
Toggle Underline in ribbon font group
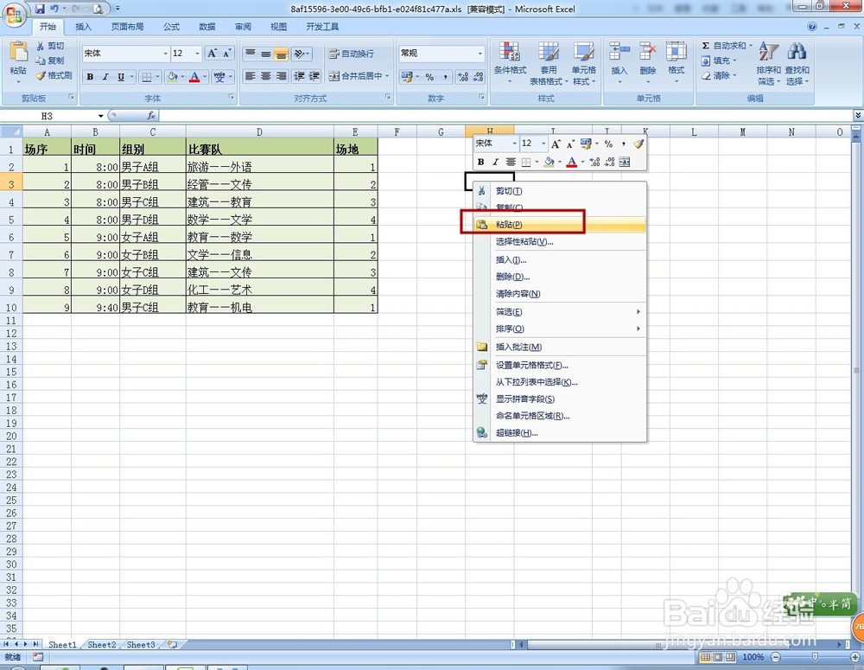coord(121,77)
